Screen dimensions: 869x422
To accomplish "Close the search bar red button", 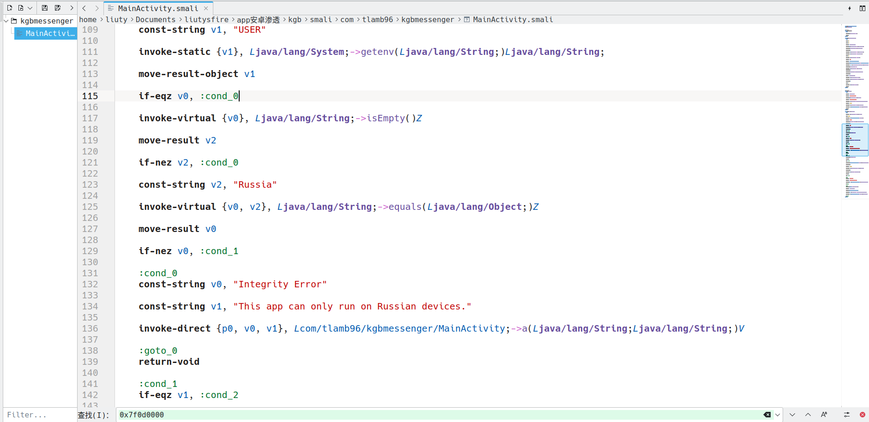I will (x=862, y=415).
